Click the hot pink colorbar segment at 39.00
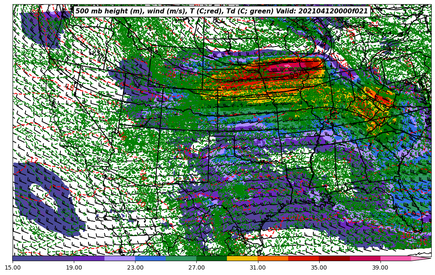 coord(396,258)
